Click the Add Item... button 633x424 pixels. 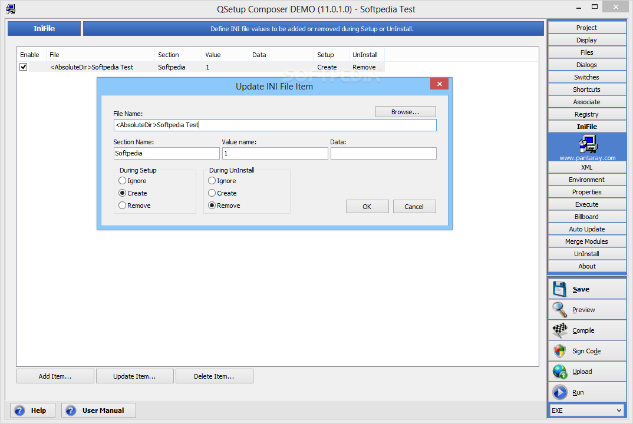point(55,376)
